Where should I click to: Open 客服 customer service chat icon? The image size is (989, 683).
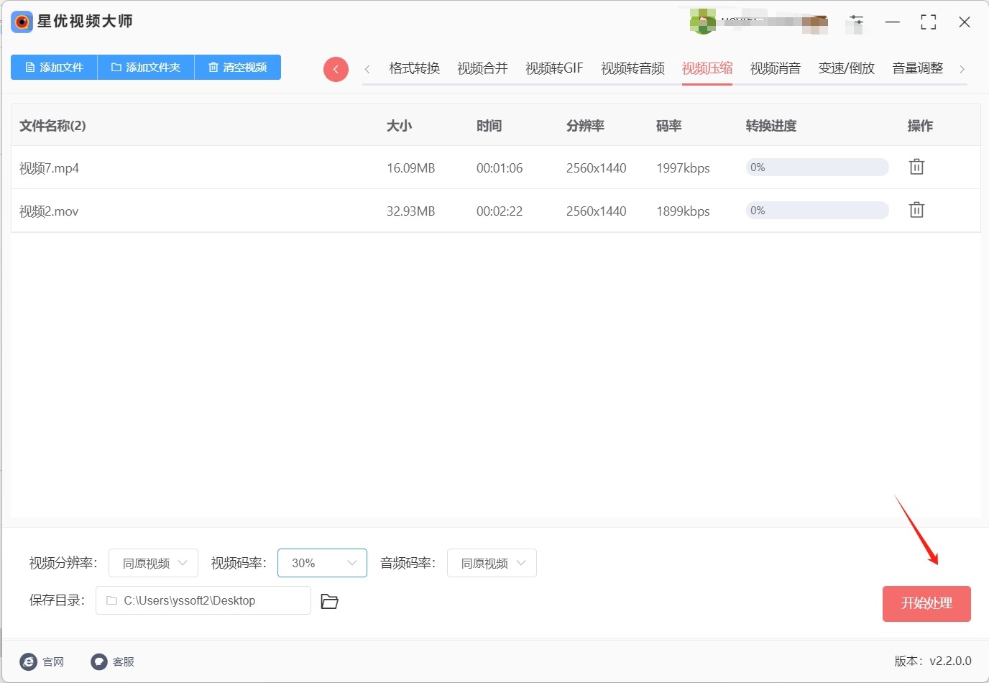(x=99, y=661)
